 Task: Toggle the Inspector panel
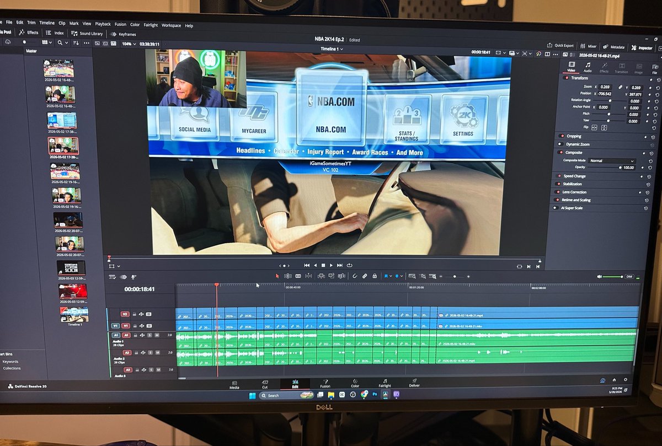click(x=642, y=48)
